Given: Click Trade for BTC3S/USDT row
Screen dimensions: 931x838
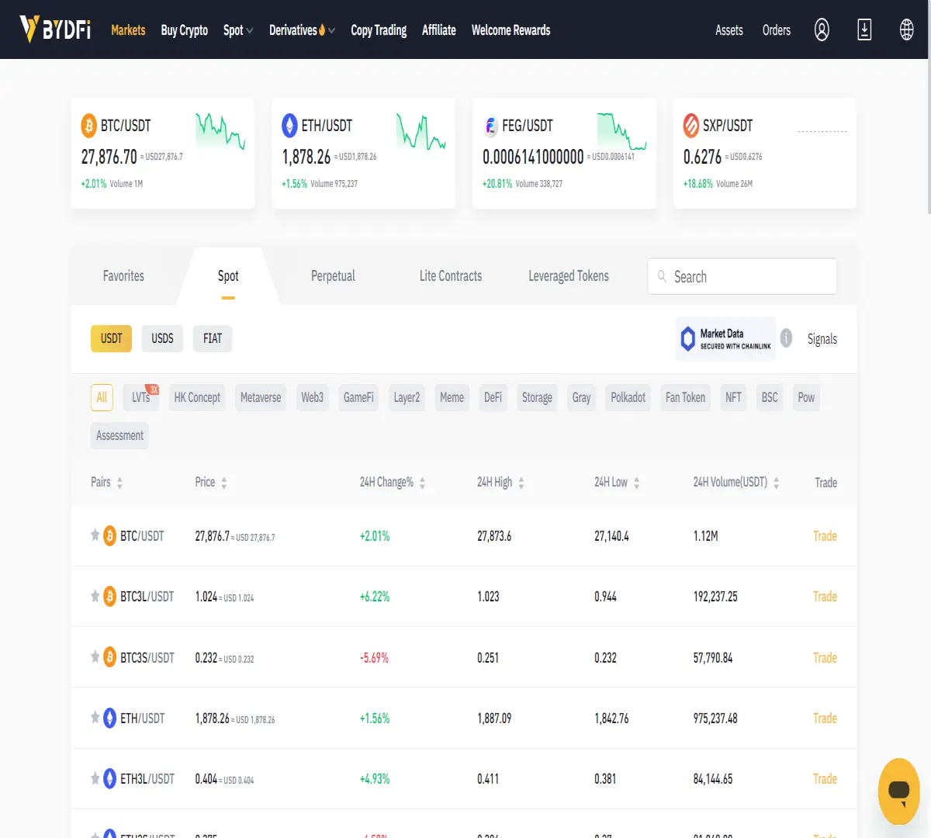Looking at the screenshot, I should (825, 658).
